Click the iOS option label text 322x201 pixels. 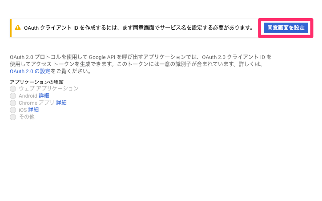pos(23,110)
